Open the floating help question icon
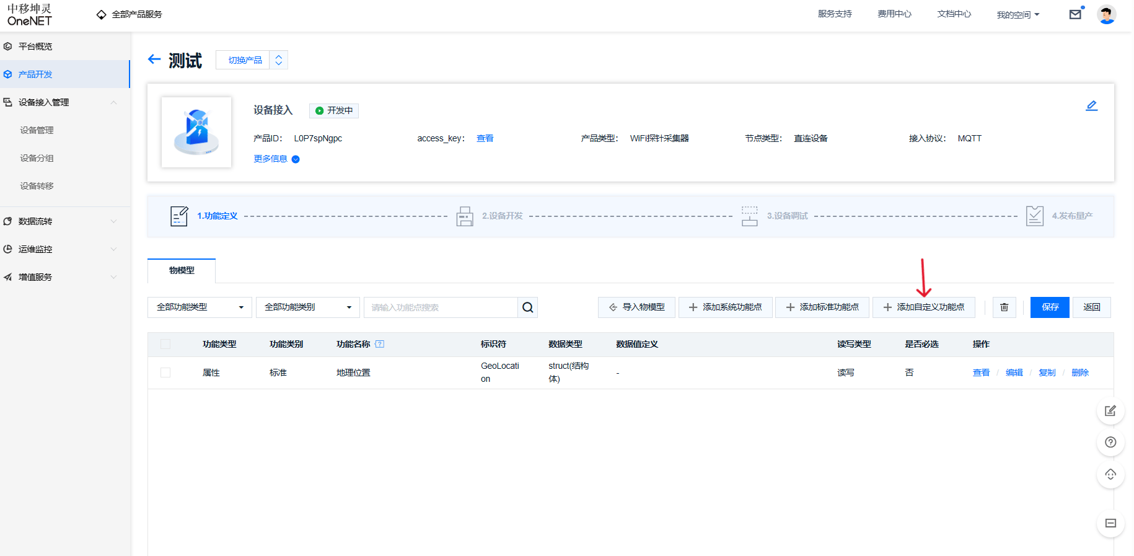Viewport: 1134px width, 556px height. (x=1110, y=442)
